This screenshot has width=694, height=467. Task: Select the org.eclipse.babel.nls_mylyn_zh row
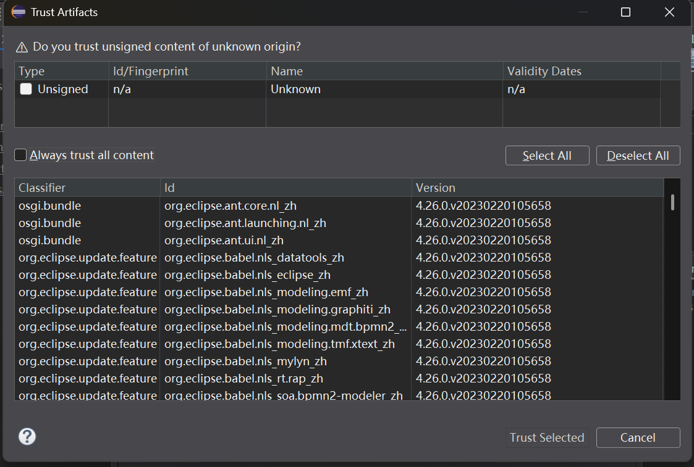click(x=245, y=361)
